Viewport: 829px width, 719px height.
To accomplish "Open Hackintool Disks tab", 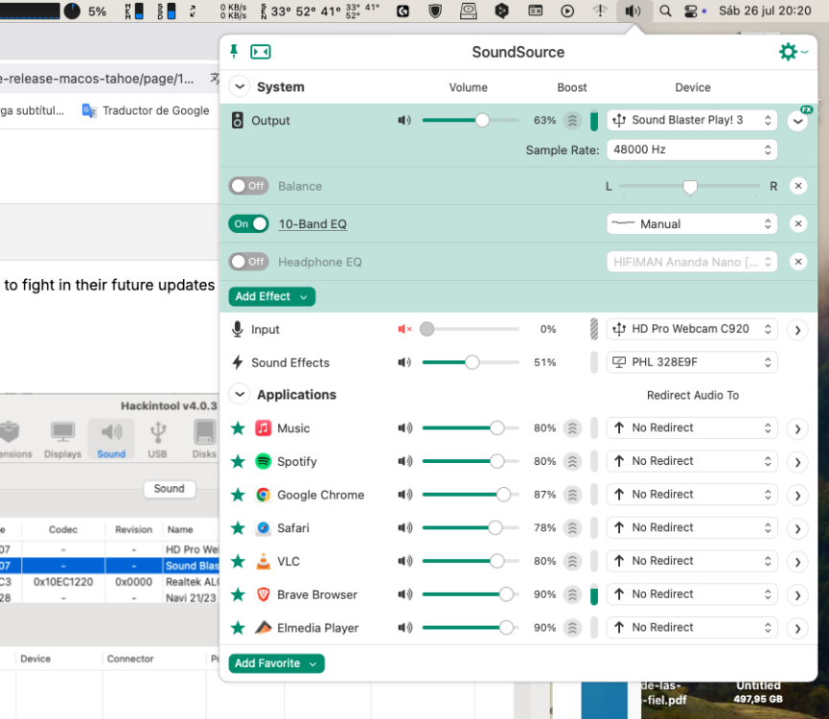I will (x=204, y=439).
